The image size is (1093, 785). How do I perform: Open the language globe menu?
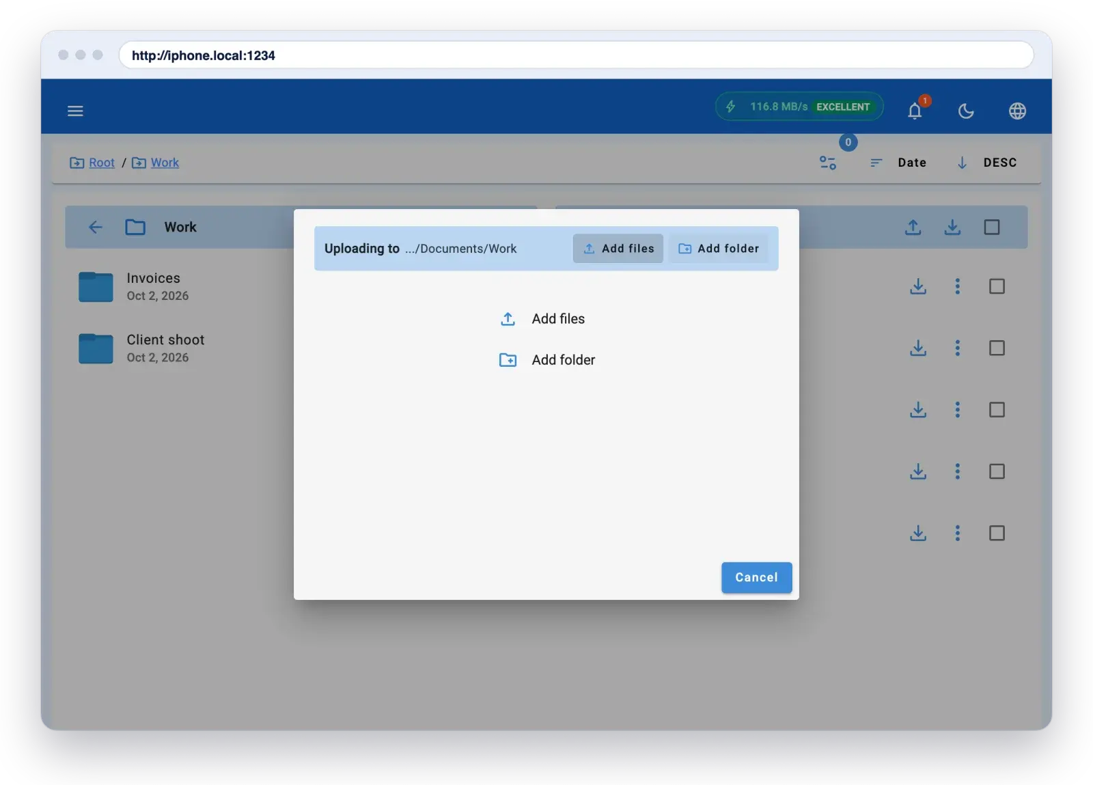(1017, 111)
